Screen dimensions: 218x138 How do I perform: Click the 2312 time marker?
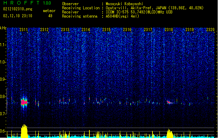pyautogui.click(x=44, y=30)
